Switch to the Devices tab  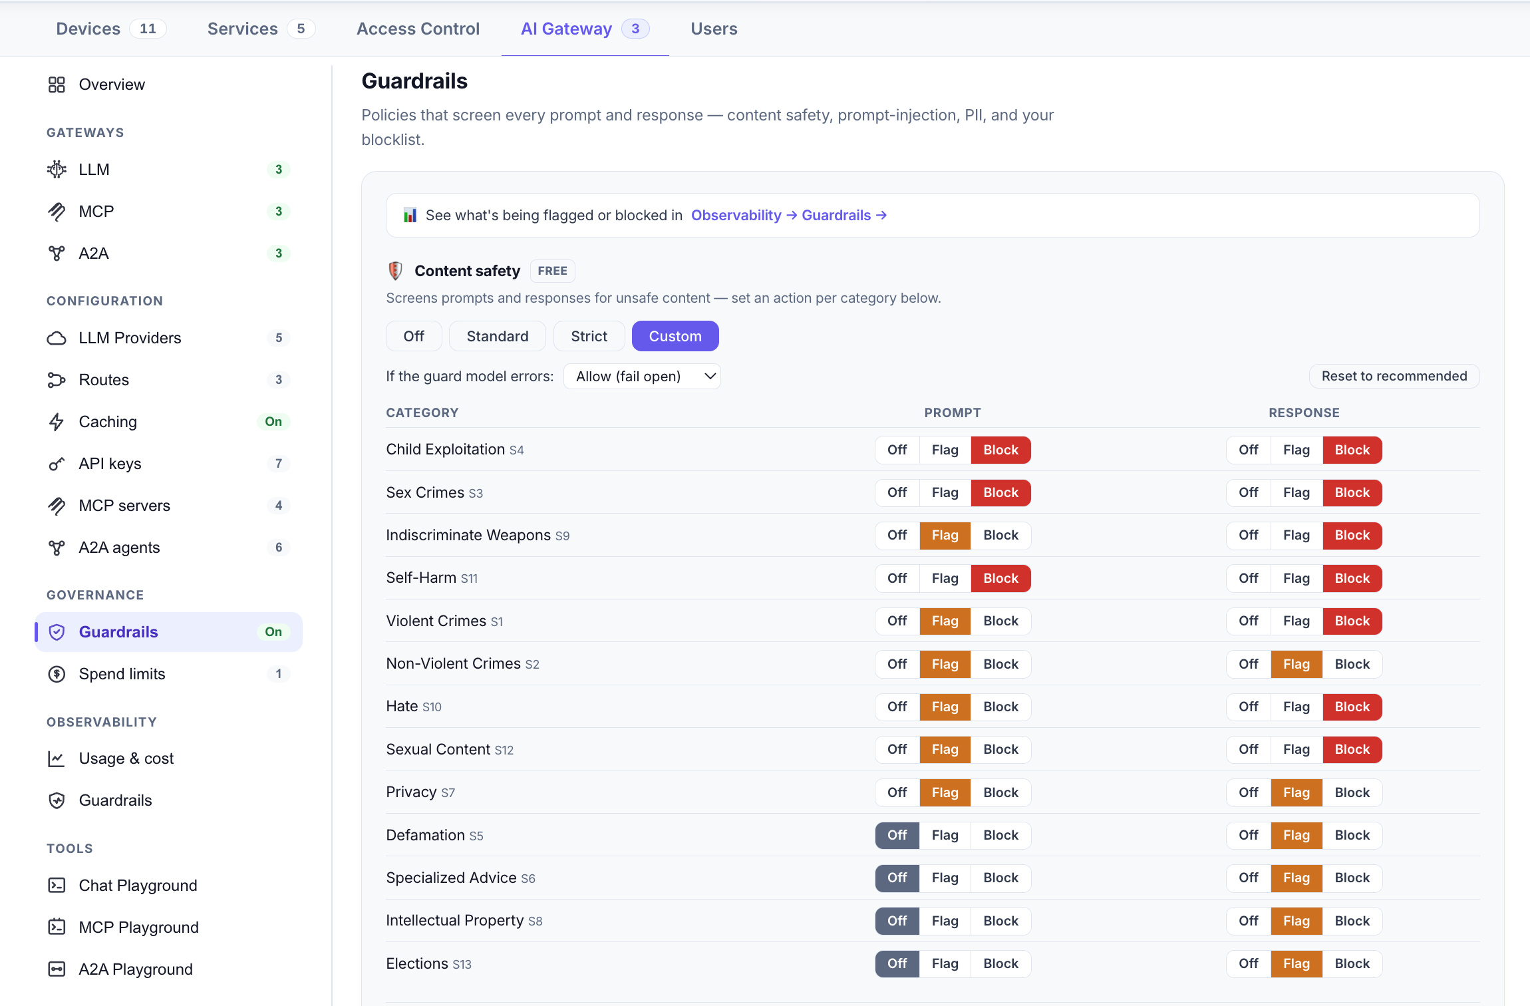pyautogui.click(x=110, y=29)
